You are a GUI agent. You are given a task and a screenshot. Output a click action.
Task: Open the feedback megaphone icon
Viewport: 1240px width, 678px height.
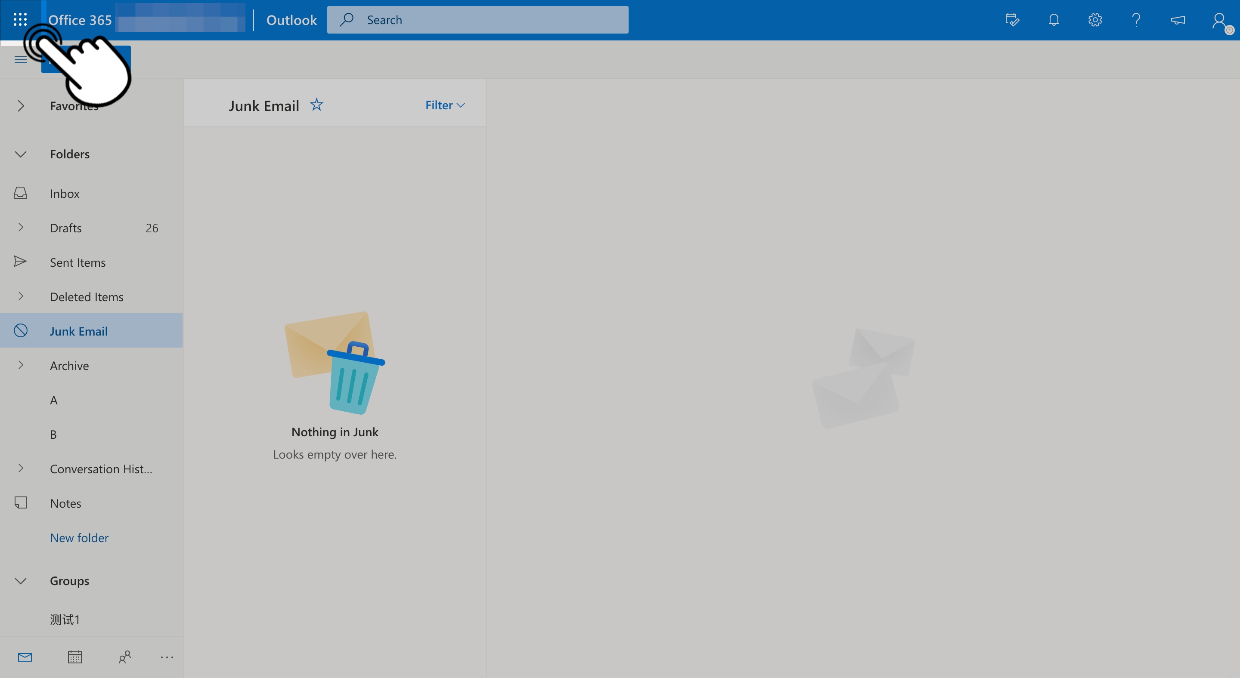1178,20
